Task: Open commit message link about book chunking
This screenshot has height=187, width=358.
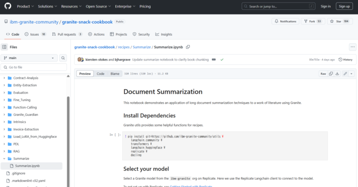Action: (x=171, y=60)
